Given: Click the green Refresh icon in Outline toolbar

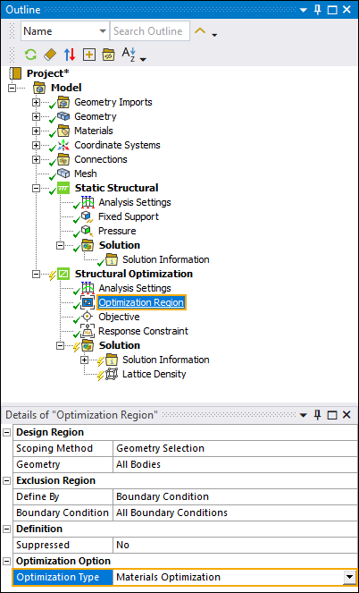Looking at the screenshot, I should click(30, 55).
